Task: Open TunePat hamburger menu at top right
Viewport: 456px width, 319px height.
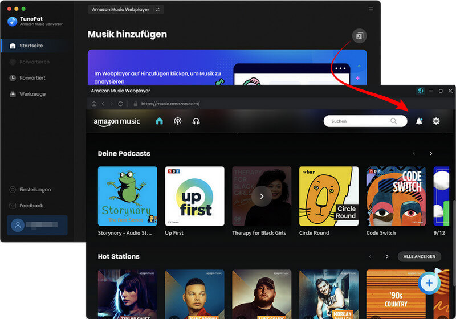Action: tap(371, 9)
